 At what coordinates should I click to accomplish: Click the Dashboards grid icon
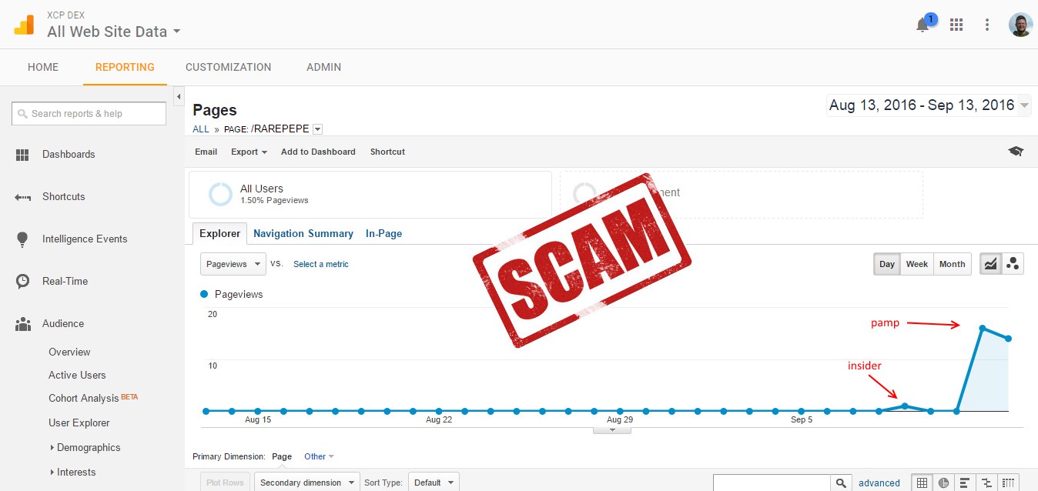point(22,155)
